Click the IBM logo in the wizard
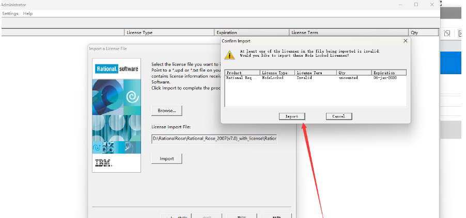The width and height of the screenshot is (466, 218). tap(103, 162)
